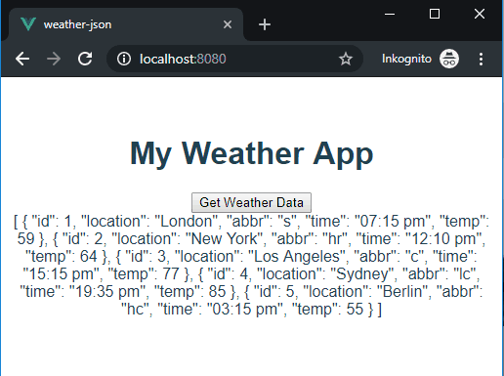This screenshot has height=376, width=504.
Task: Click the Get Weather Data button
Action: 251,202
